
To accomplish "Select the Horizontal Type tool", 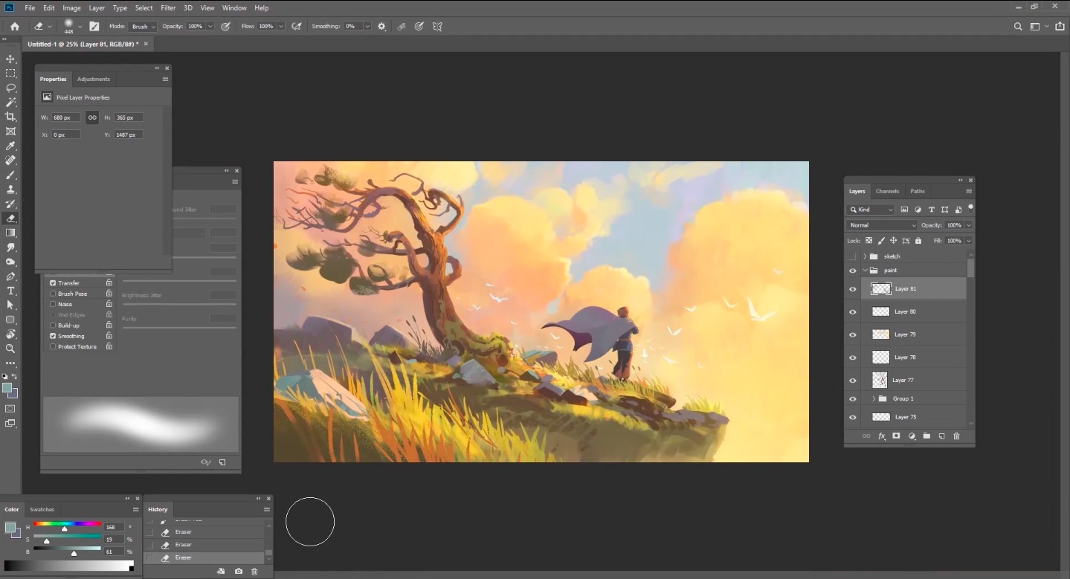I will tap(10, 291).
